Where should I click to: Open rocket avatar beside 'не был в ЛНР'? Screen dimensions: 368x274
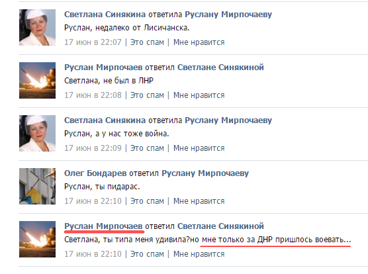click(x=37, y=80)
